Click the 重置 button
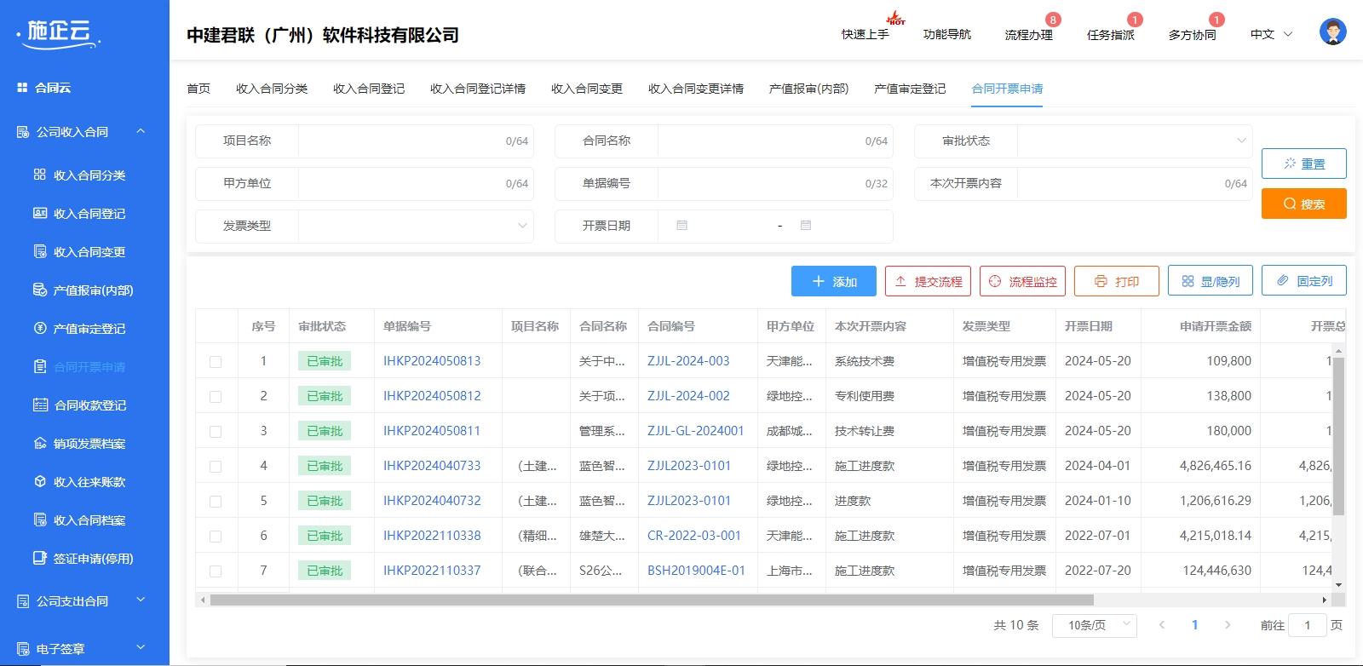This screenshot has height=666, width=1363. [1304, 164]
